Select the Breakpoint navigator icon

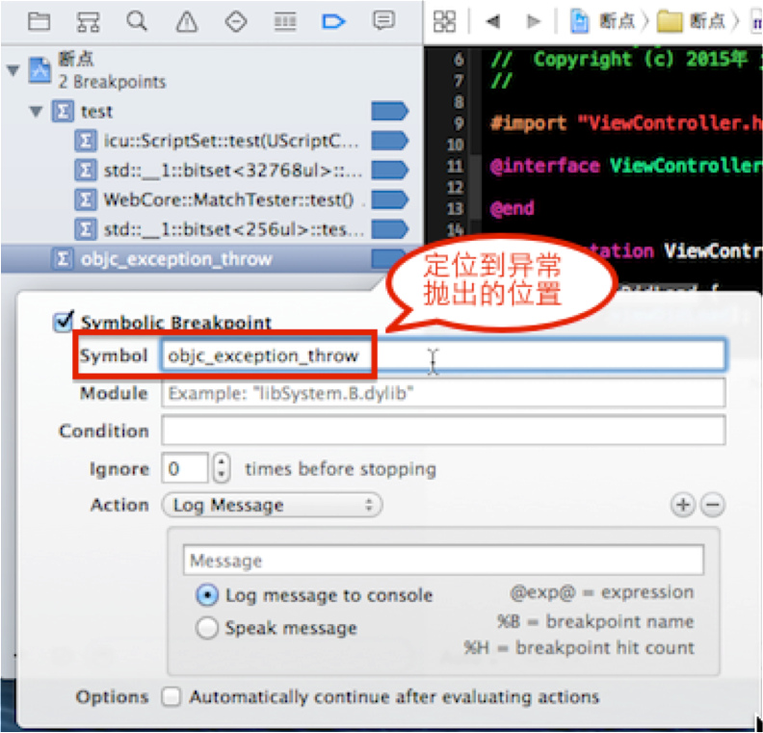(x=333, y=21)
